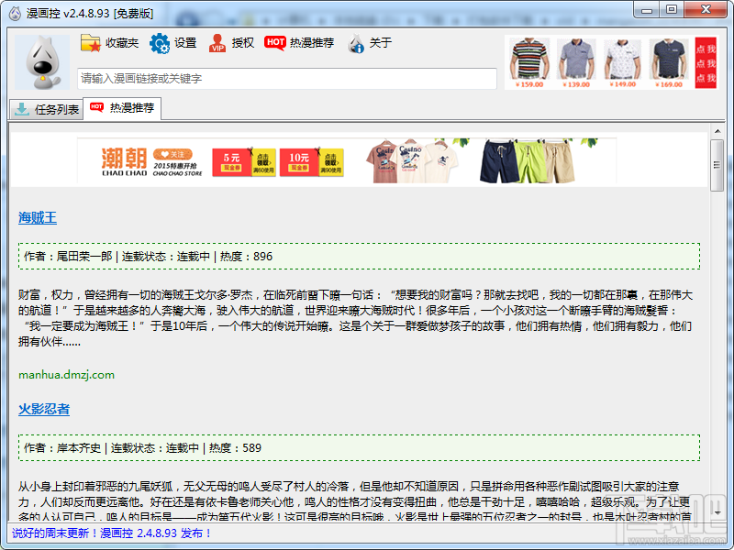This screenshot has width=734, height=550.
Task: Focus the manga link or keyword search field
Action: (x=287, y=79)
